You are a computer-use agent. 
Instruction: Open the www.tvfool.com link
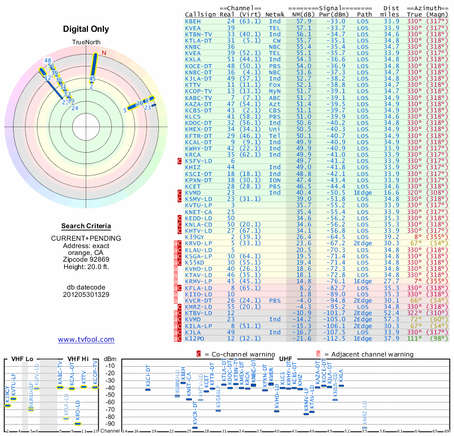[x=86, y=339]
